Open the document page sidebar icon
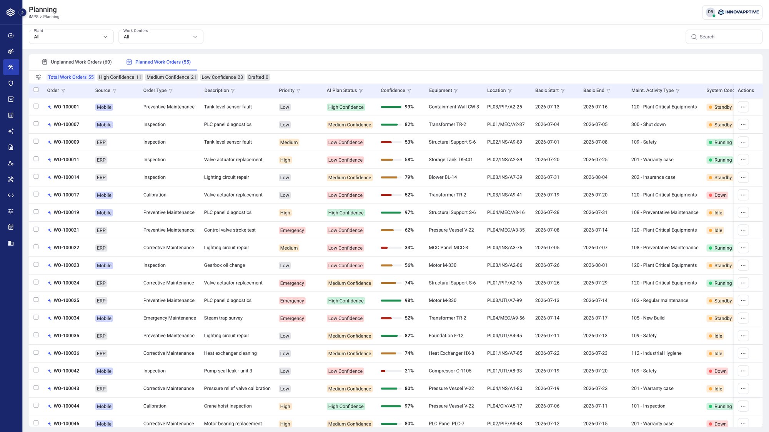Image resolution: width=769 pixels, height=432 pixels. point(11,147)
